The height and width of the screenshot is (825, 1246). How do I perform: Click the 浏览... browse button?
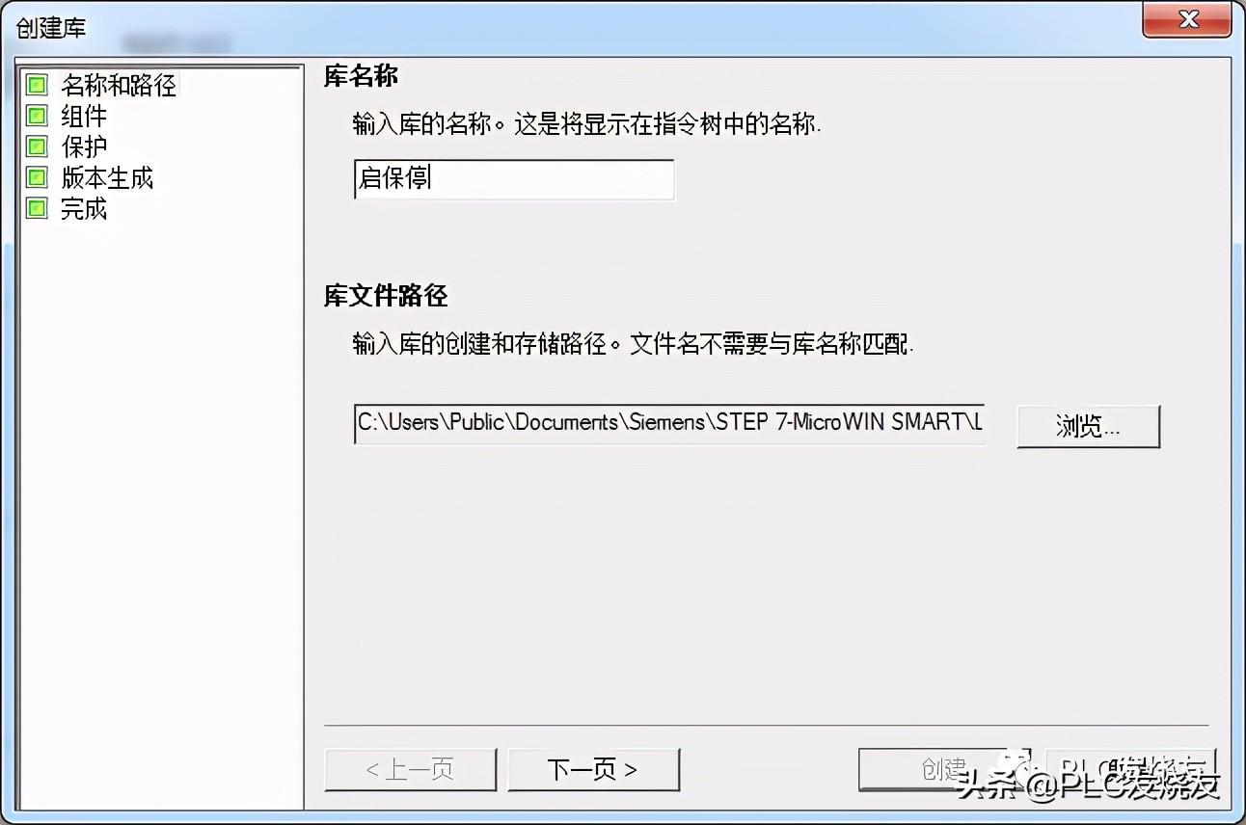click(1088, 426)
